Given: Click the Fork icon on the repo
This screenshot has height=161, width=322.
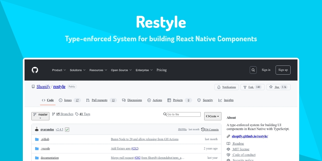Looking at the screenshot, I should tap(245, 87).
